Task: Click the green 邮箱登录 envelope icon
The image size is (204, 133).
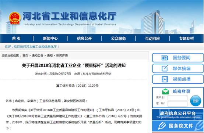Action: pyautogui.click(x=165, y=91)
